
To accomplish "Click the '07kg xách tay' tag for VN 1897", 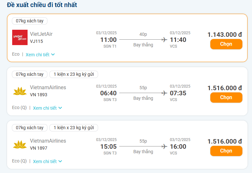I will pos(30,128).
